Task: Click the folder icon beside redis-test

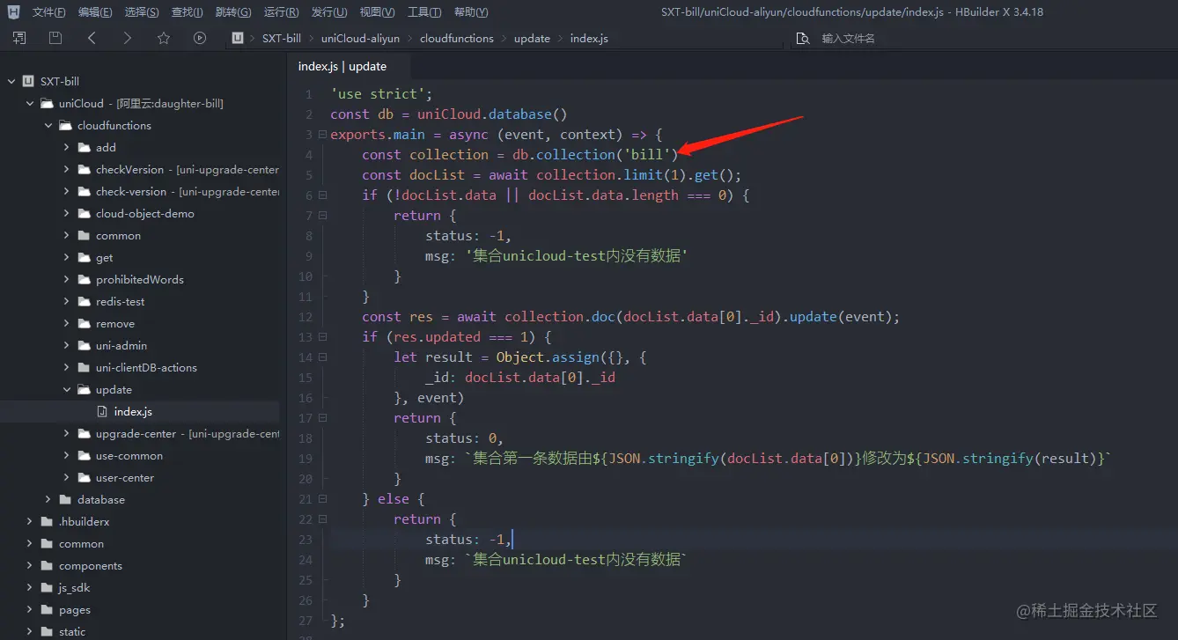Action: (85, 301)
